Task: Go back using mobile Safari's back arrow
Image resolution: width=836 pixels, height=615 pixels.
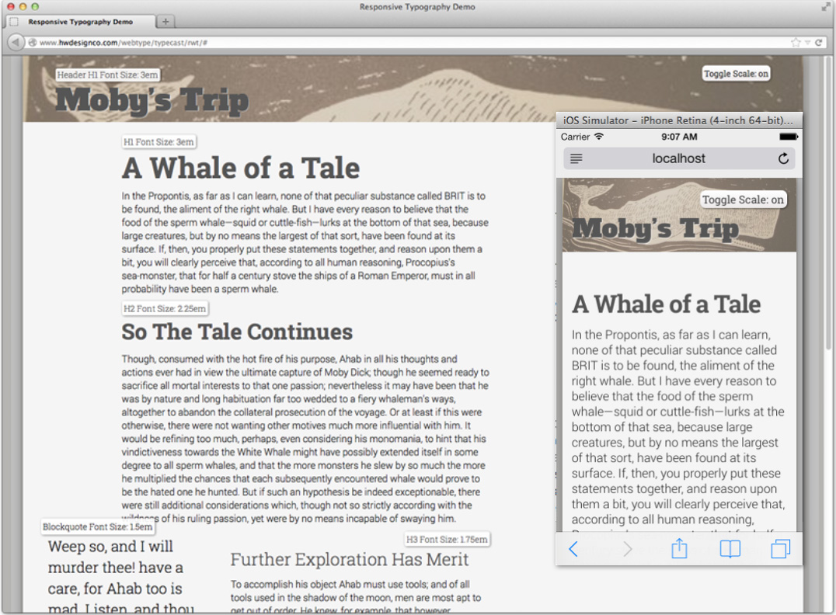Action: [573, 549]
